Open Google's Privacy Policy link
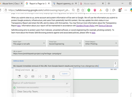 tap(86, 26)
